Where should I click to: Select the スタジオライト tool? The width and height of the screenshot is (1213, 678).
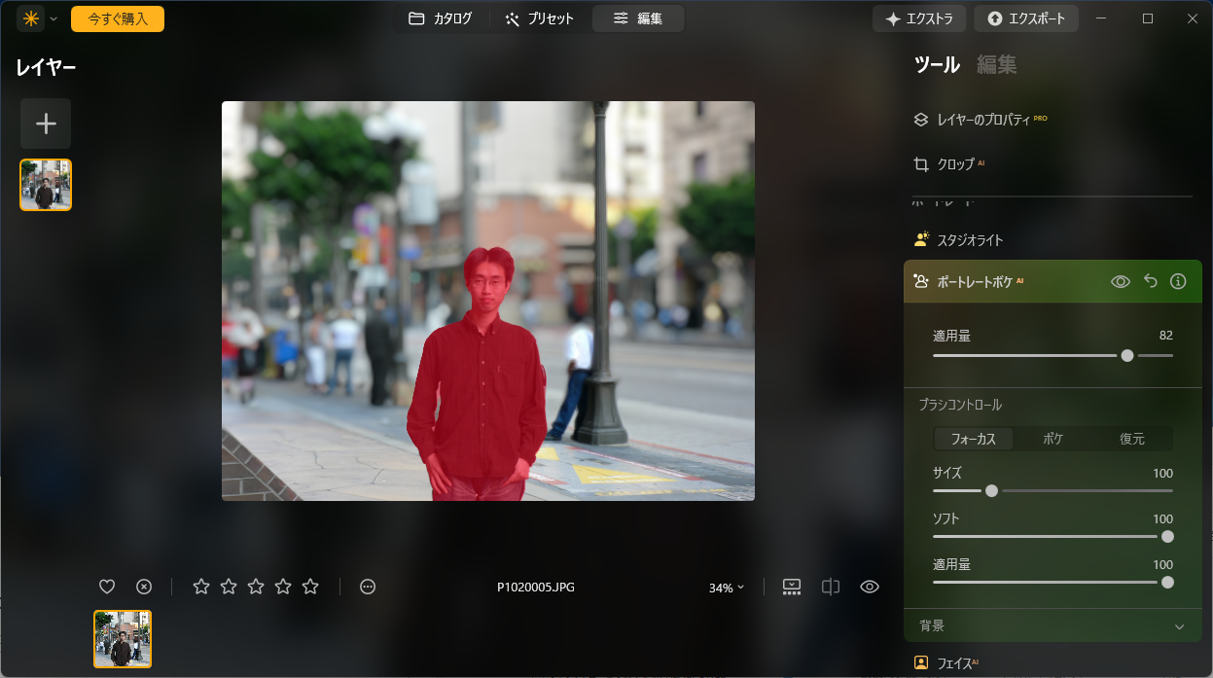[975, 238]
